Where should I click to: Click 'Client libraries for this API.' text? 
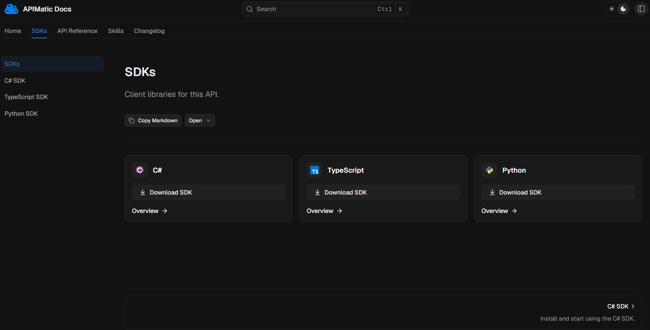[172, 94]
